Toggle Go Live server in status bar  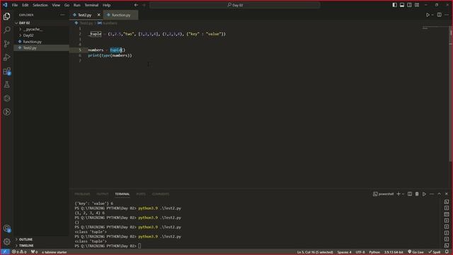point(415,252)
